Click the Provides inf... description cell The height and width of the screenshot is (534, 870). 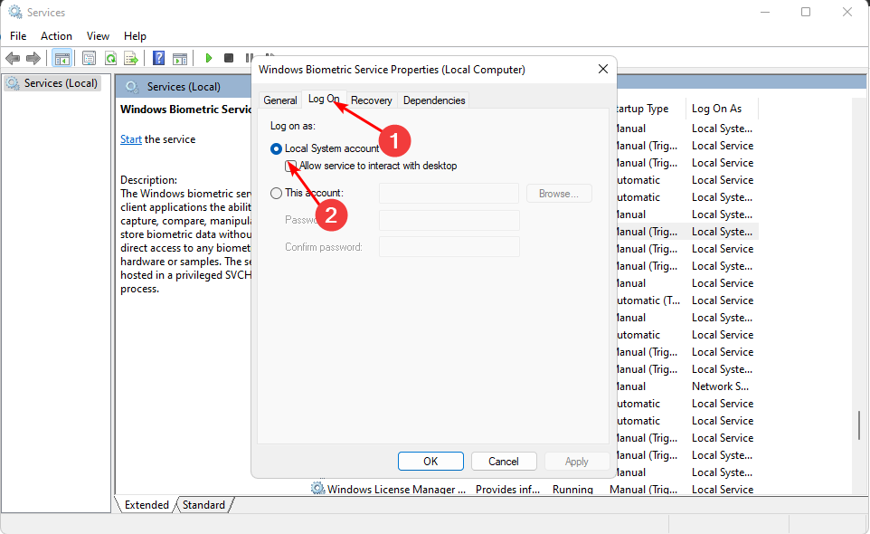click(507, 489)
